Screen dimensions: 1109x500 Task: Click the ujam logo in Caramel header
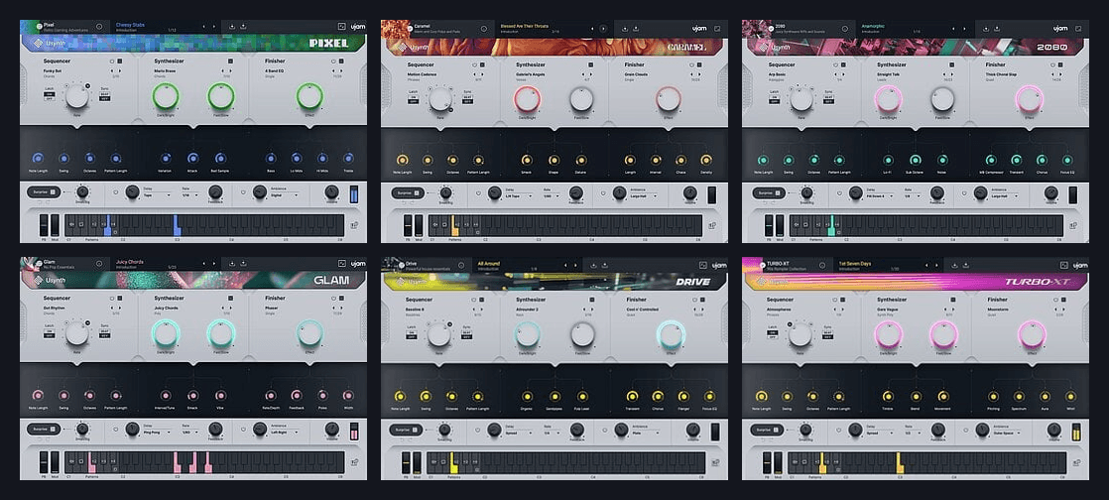click(x=698, y=29)
